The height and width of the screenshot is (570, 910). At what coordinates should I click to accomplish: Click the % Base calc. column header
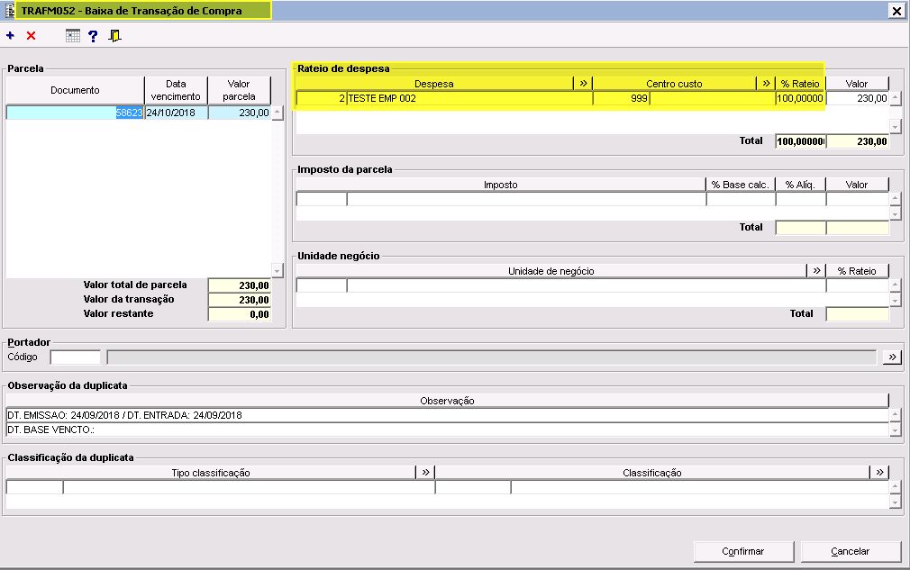[x=741, y=185]
